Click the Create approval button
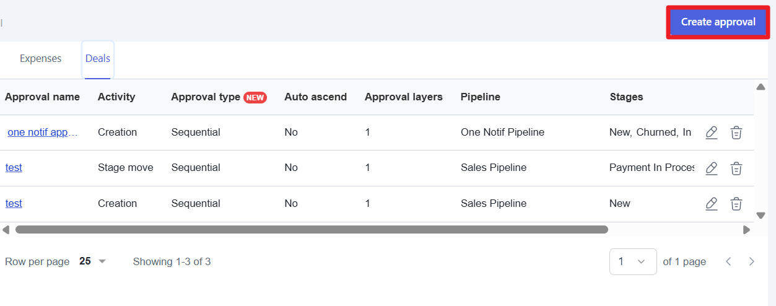Viewport: 776px width, 306px height. (x=718, y=22)
